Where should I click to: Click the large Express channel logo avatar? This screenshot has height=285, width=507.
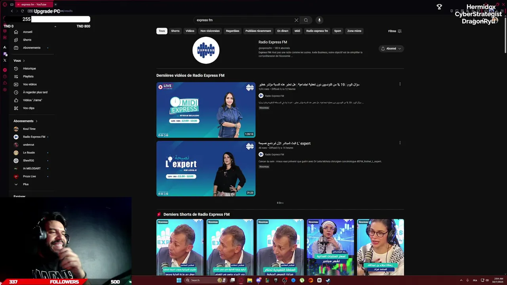[206, 50]
